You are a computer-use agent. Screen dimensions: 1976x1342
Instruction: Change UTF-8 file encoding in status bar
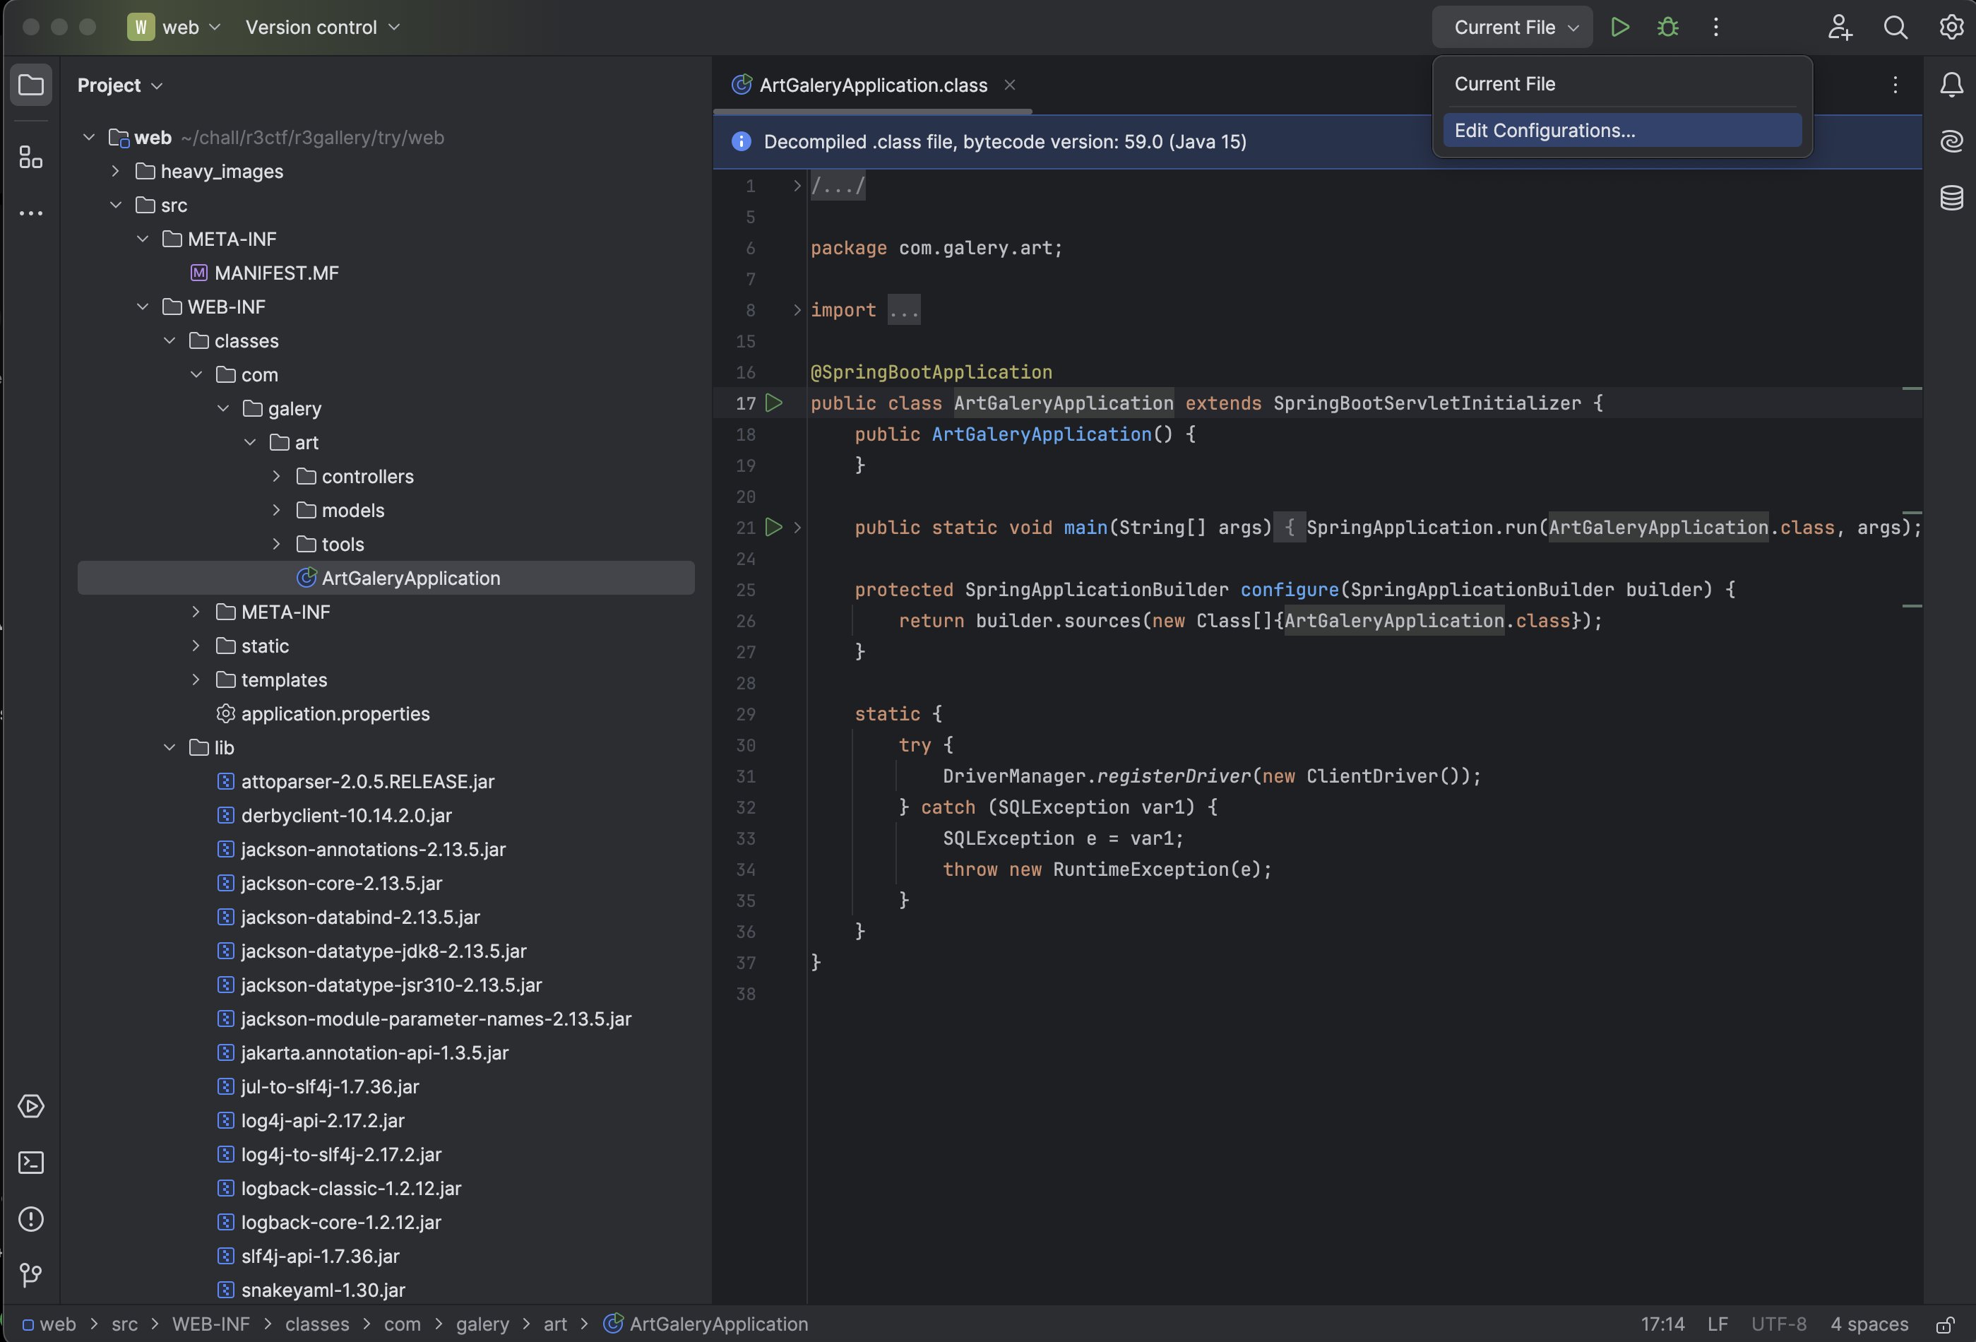(1778, 1324)
